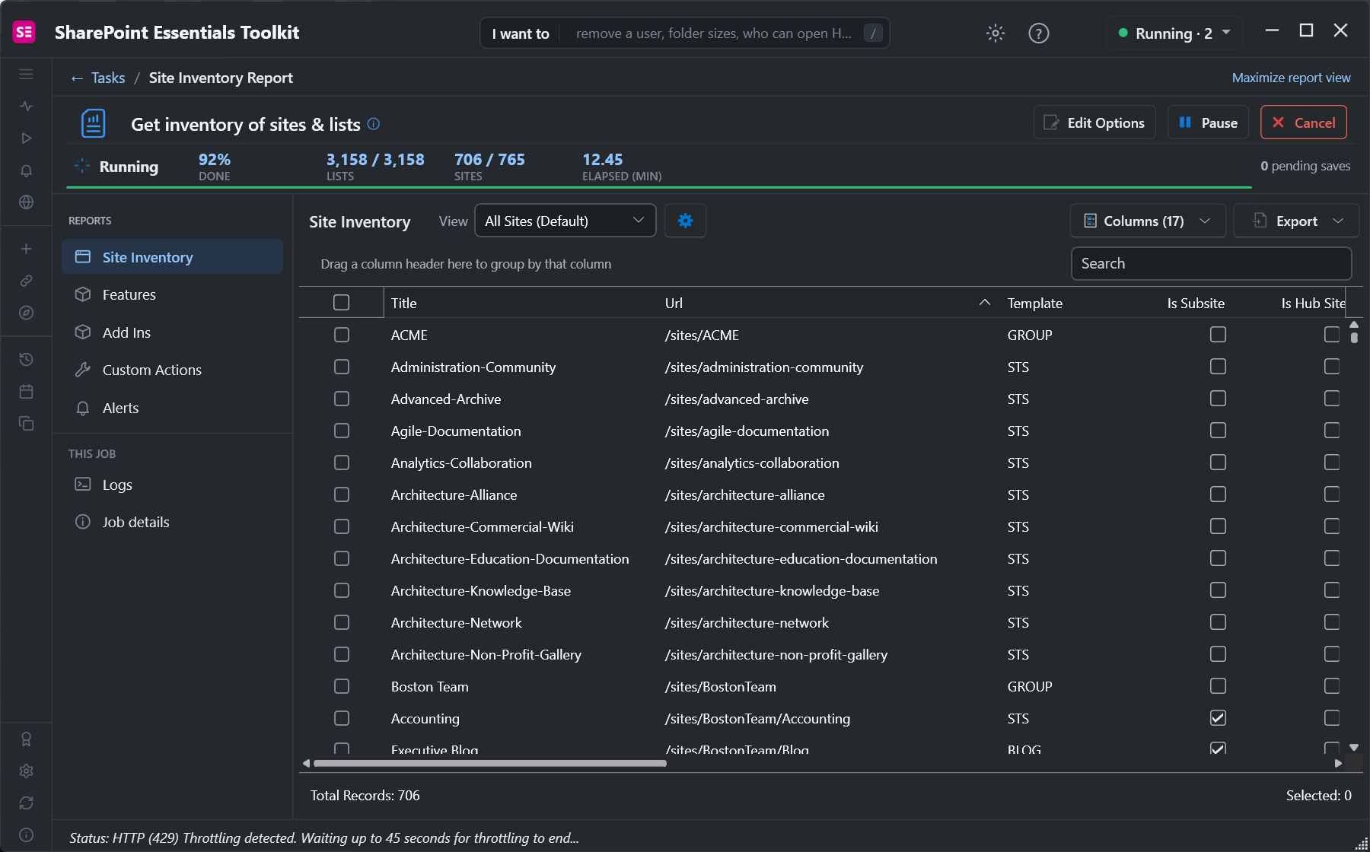Open the Add Ins report

click(x=173, y=332)
